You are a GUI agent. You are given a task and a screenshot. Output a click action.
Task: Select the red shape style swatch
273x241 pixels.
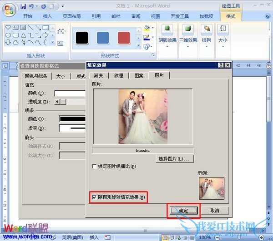click(x=124, y=37)
